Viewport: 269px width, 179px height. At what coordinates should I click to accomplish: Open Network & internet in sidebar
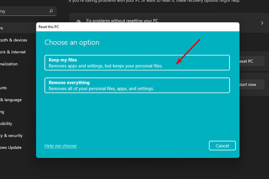click(x=13, y=52)
